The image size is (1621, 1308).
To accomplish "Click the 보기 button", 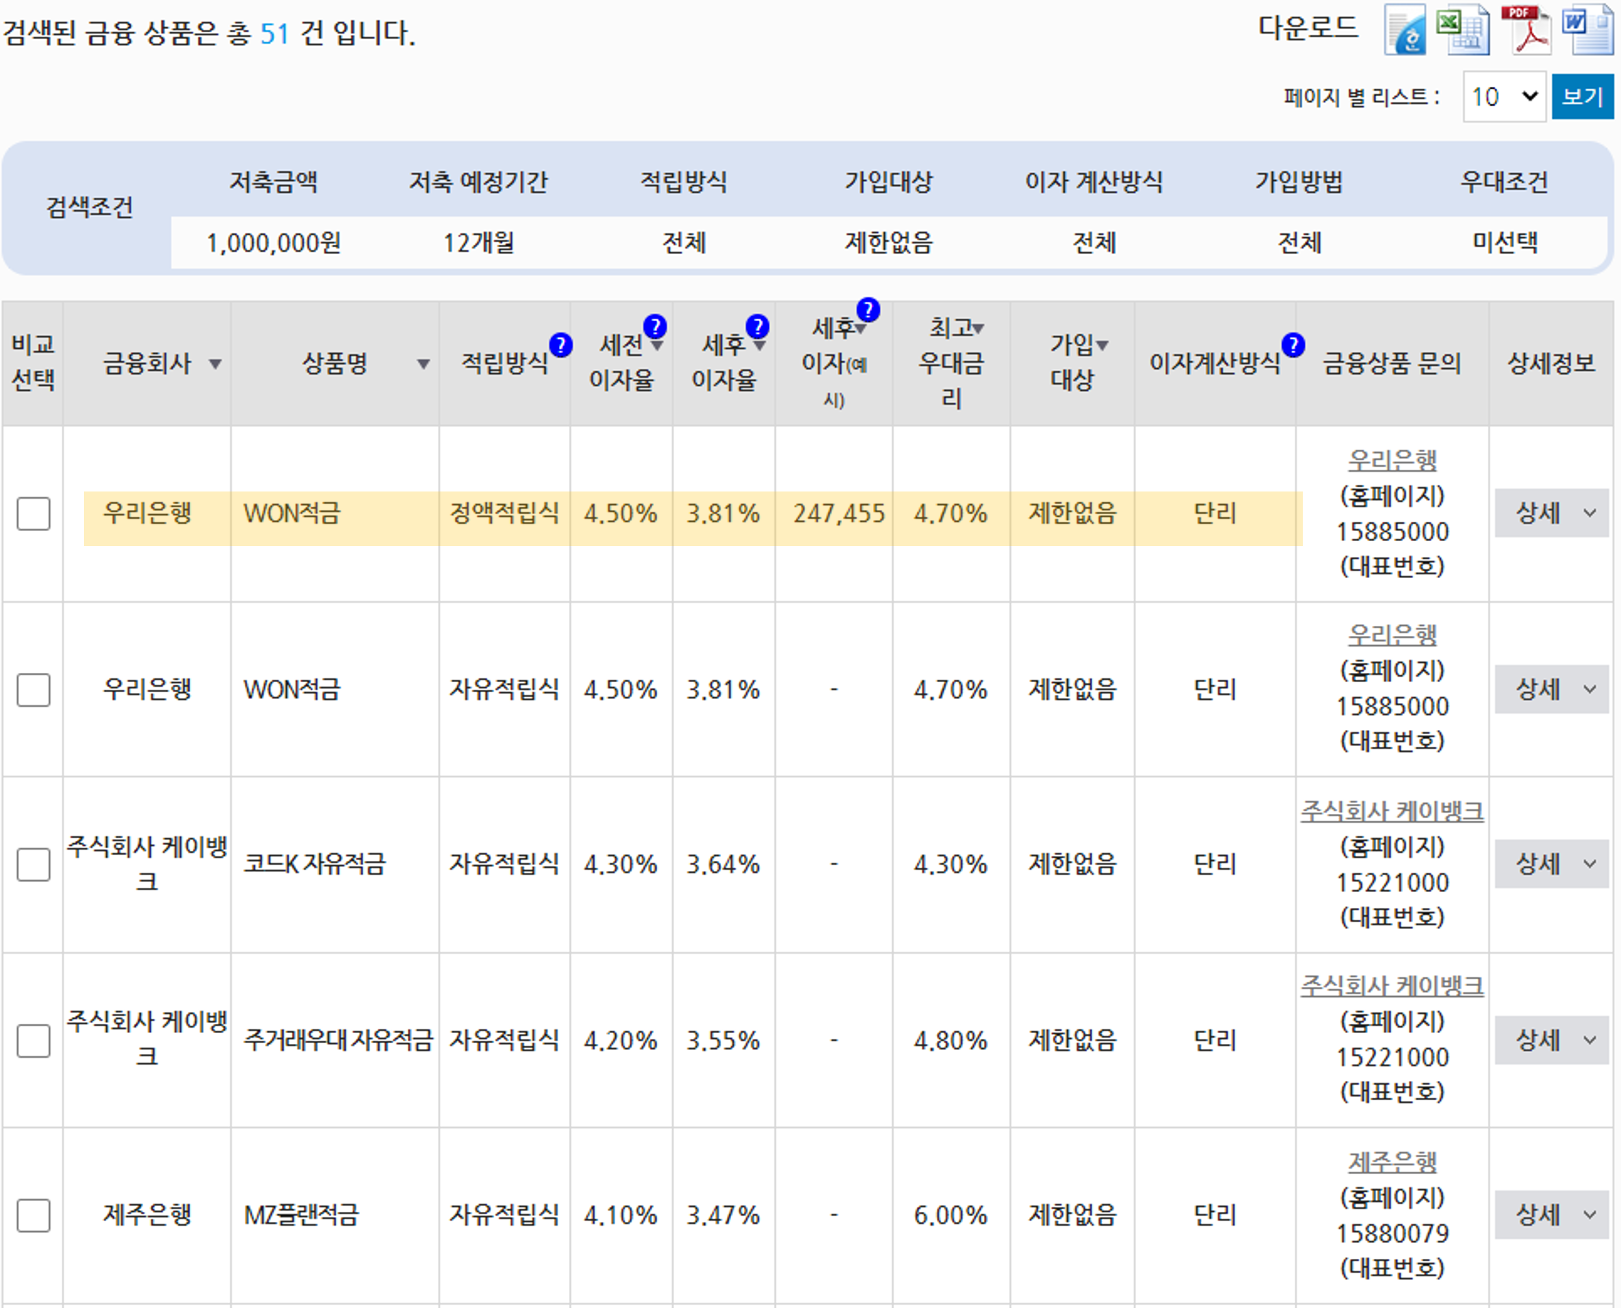I will pyautogui.click(x=1582, y=96).
